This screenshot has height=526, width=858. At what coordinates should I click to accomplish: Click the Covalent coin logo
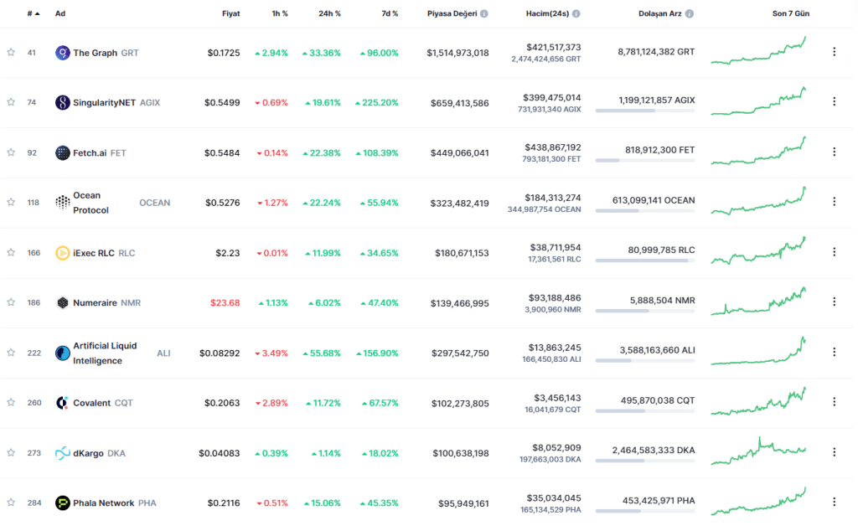pyautogui.click(x=62, y=402)
